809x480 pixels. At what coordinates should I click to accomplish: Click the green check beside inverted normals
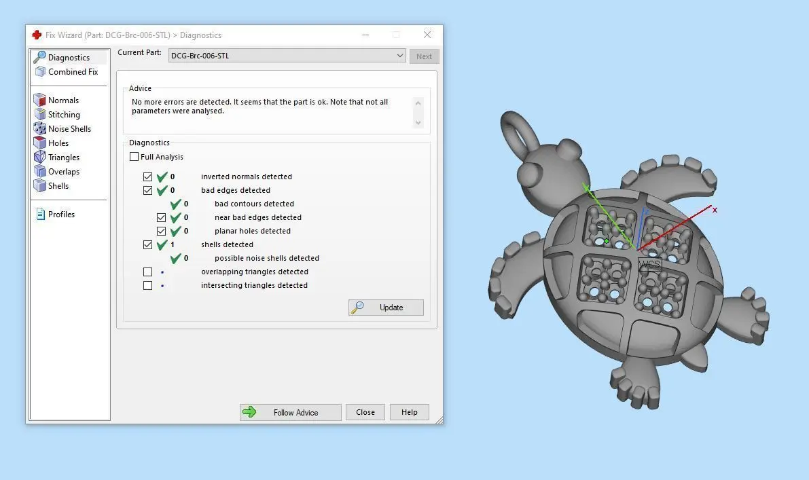[x=162, y=177]
